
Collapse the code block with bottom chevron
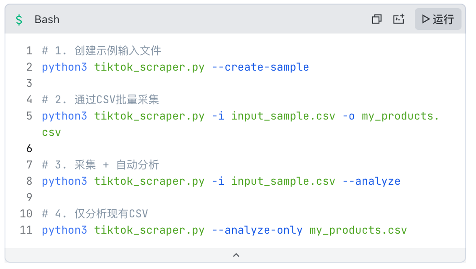pos(236,255)
